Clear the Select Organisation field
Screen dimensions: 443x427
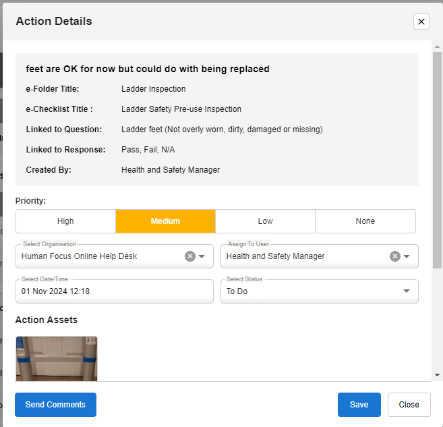[190, 256]
